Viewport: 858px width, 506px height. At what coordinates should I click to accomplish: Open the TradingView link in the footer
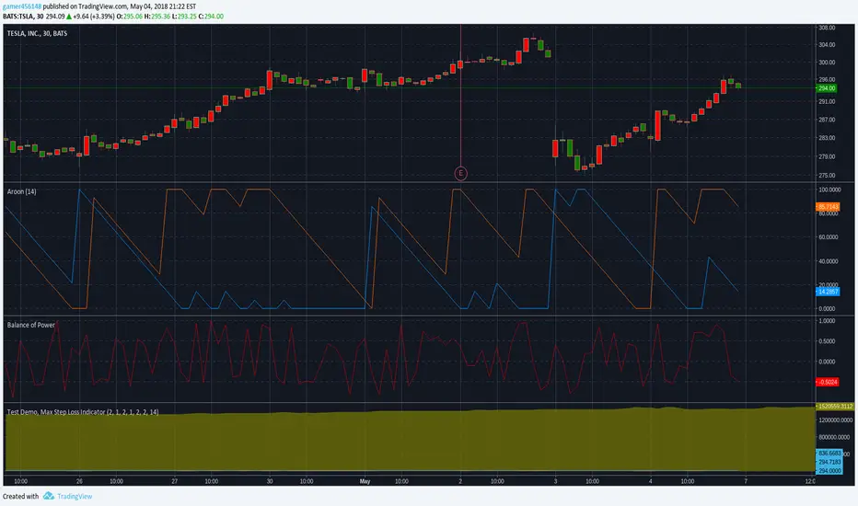(x=75, y=496)
